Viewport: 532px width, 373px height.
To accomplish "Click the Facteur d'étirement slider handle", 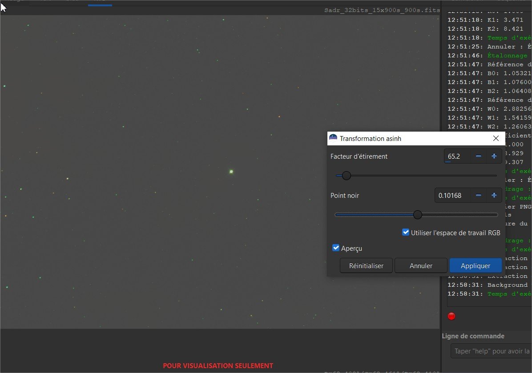I will coord(347,176).
